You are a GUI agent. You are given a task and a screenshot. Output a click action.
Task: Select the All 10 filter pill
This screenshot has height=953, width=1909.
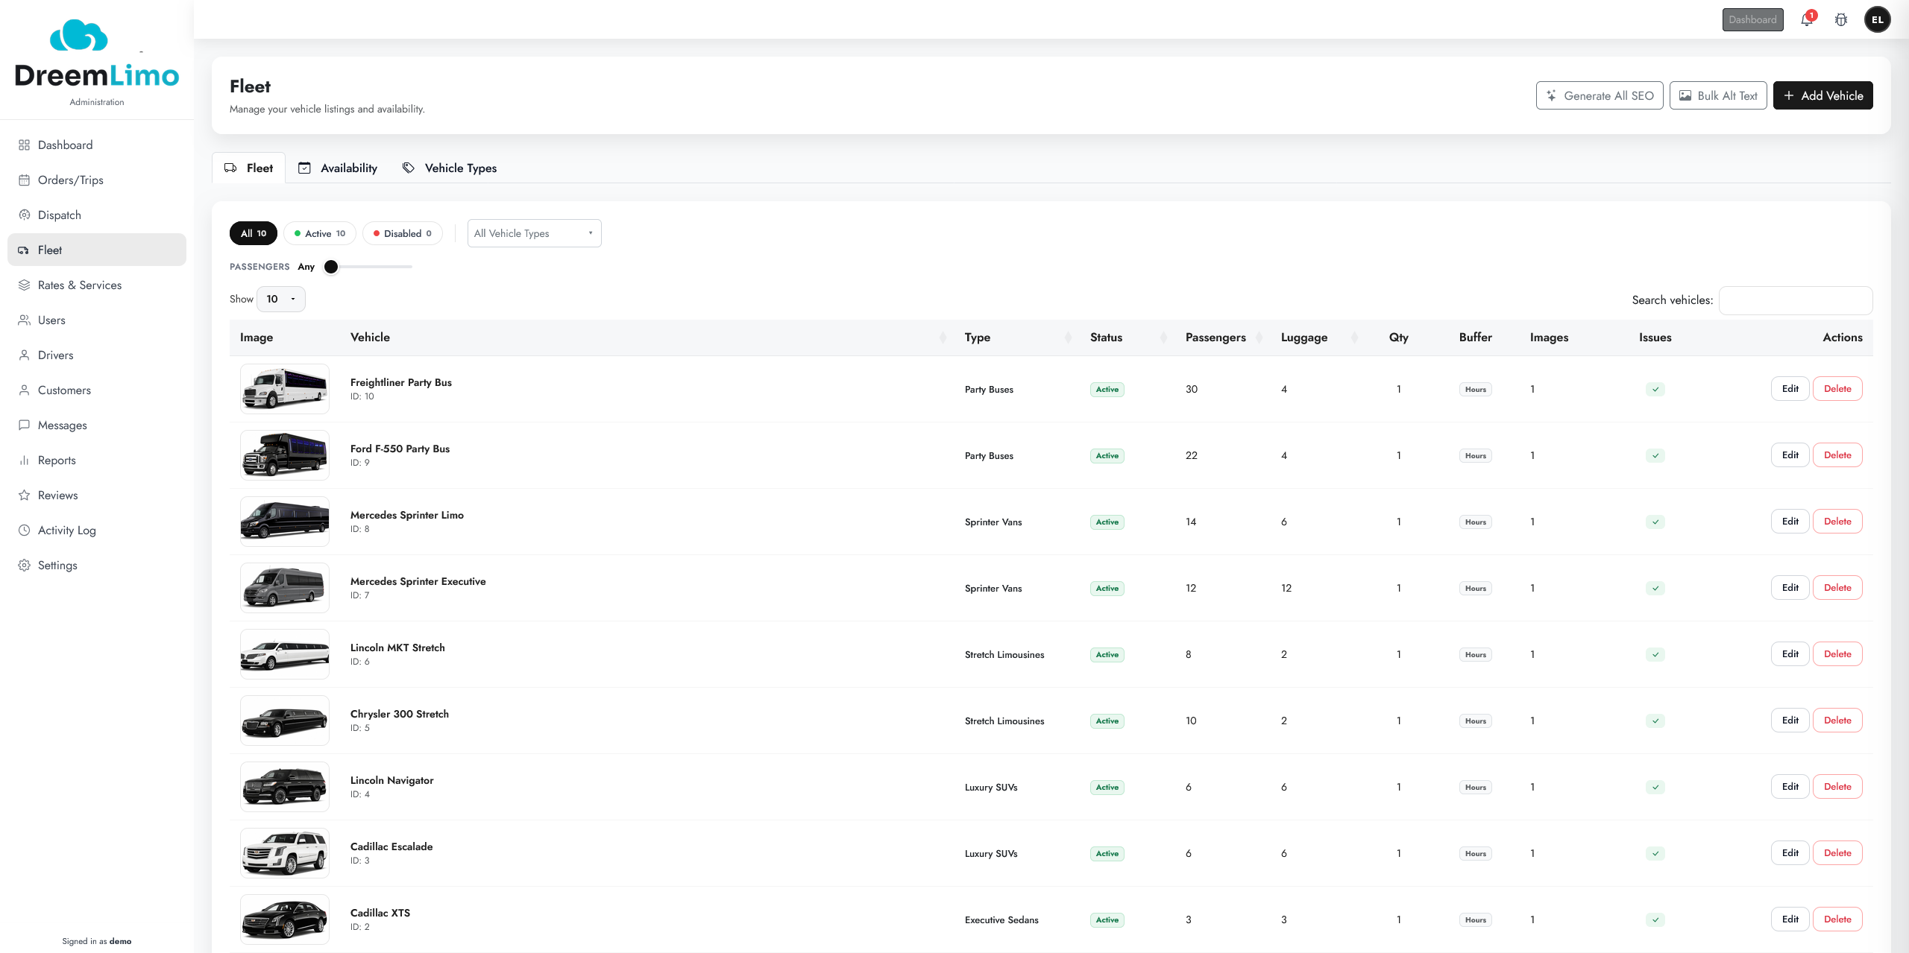click(x=254, y=233)
